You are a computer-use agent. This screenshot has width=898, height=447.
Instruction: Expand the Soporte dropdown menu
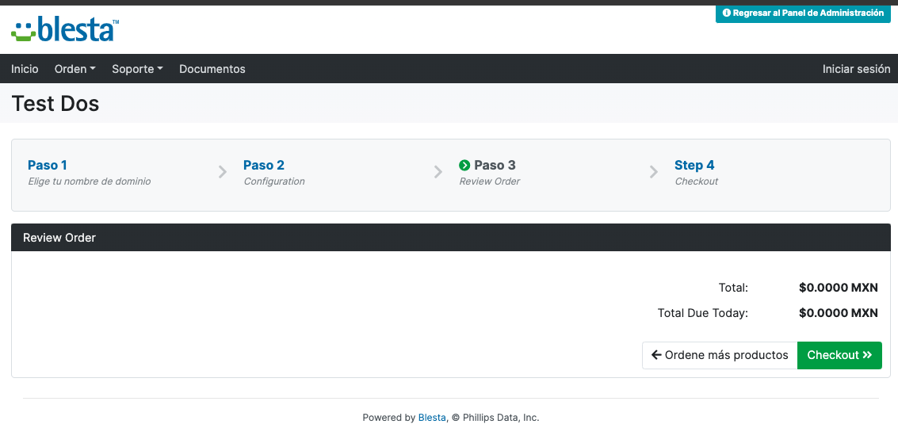point(137,69)
